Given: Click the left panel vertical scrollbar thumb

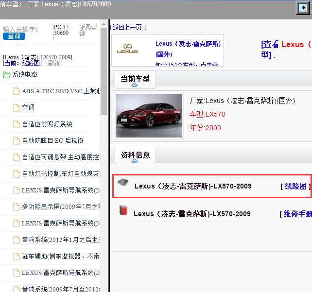Looking at the screenshot, I should click(x=104, y=71).
